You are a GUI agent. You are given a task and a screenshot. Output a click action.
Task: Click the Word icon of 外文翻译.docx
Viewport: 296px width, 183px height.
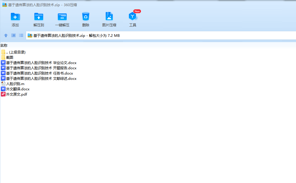click(x=3, y=89)
